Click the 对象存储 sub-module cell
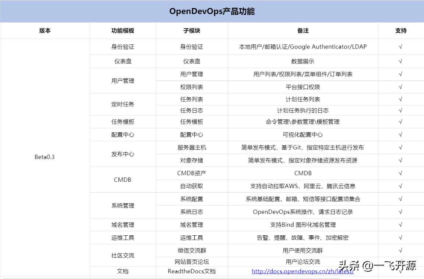Screen dimensions: 424x279 (192, 160)
